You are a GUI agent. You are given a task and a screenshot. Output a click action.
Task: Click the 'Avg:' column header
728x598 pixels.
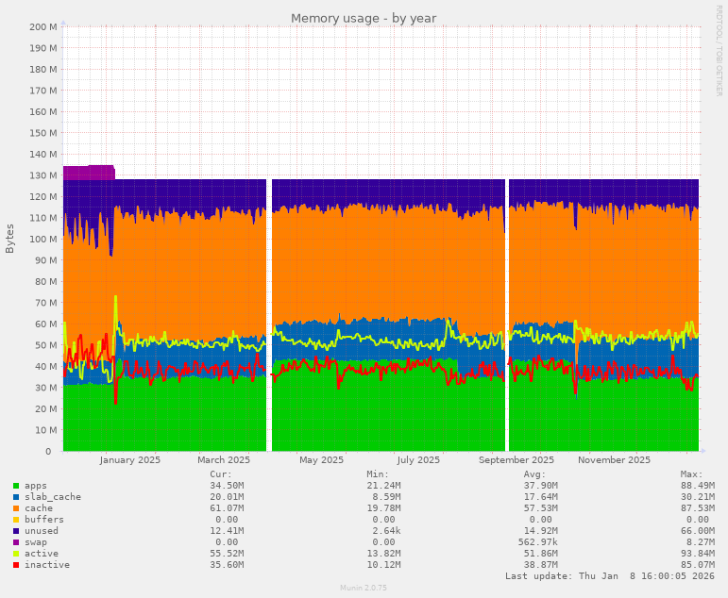pyautogui.click(x=534, y=474)
